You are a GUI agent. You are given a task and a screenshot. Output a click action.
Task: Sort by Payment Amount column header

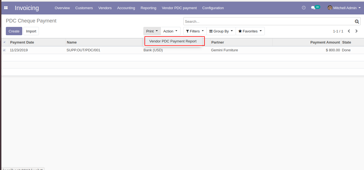(307, 42)
